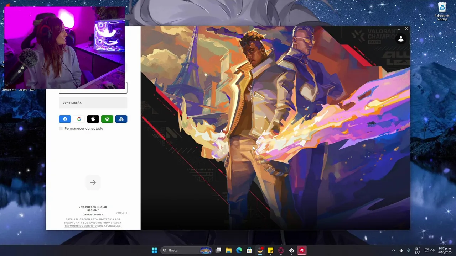Click the Crear cuenta link

(x=93, y=215)
